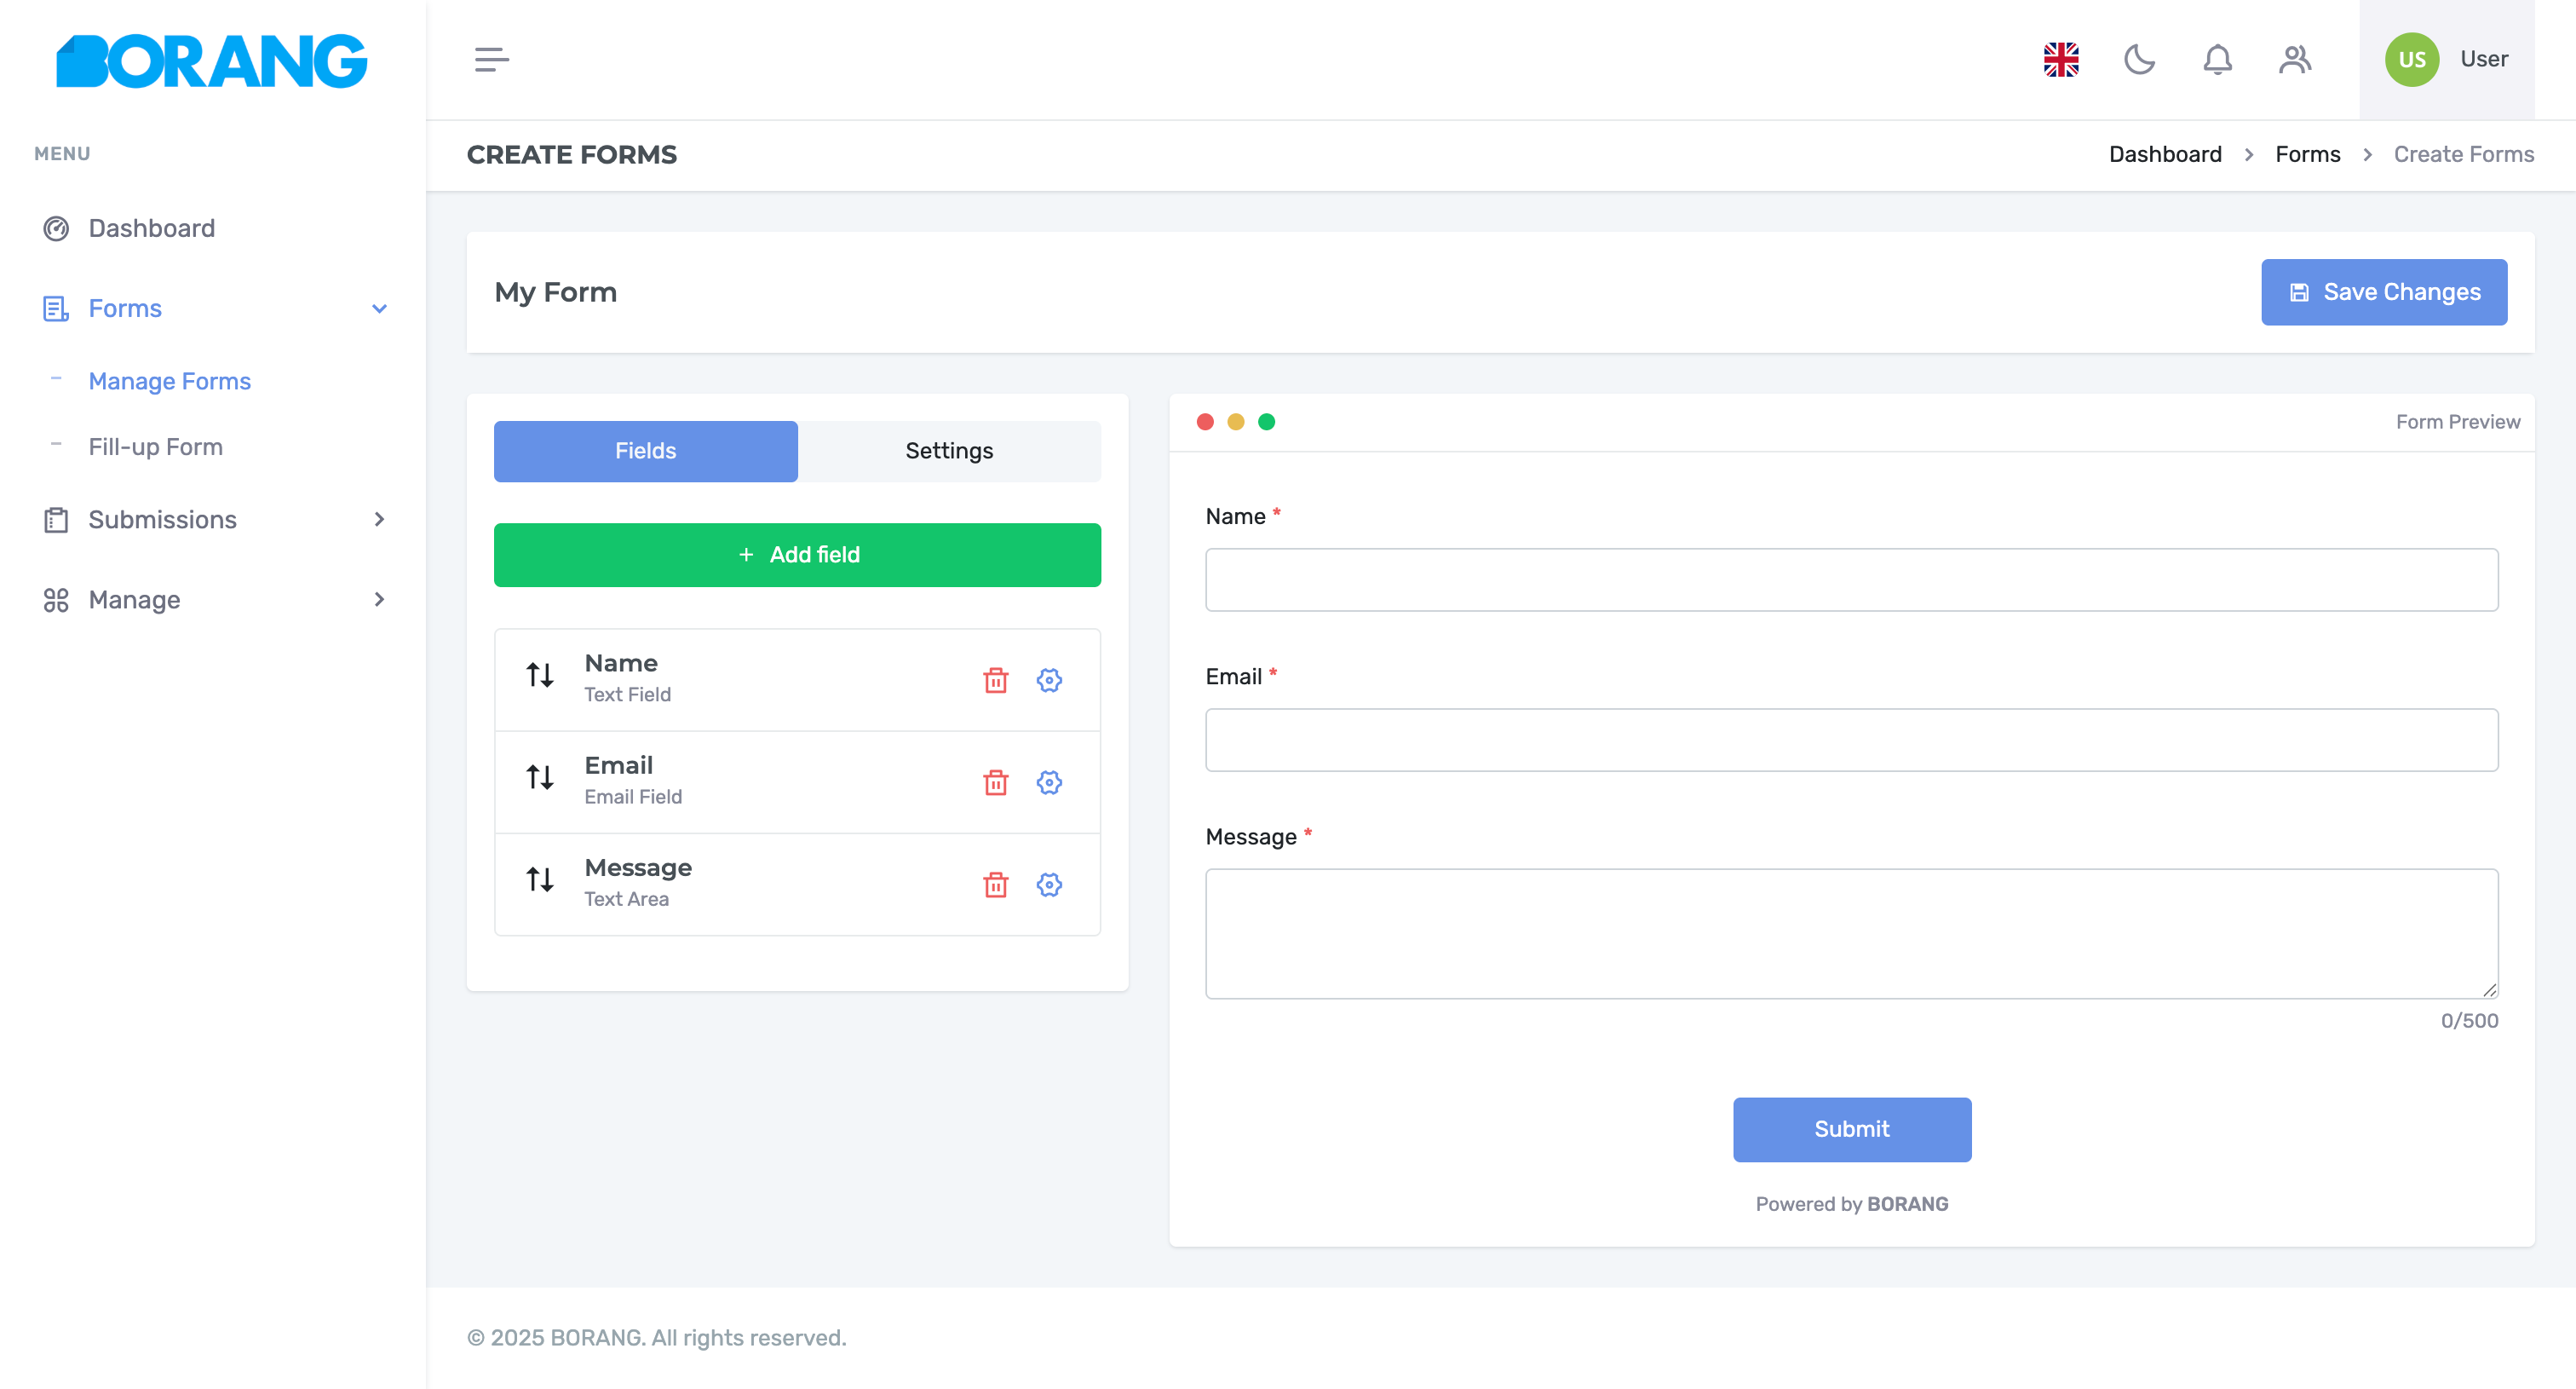This screenshot has width=2576, height=1389.
Task: Click the Dashboard gauge icon in sidebar
Action: [56, 229]
